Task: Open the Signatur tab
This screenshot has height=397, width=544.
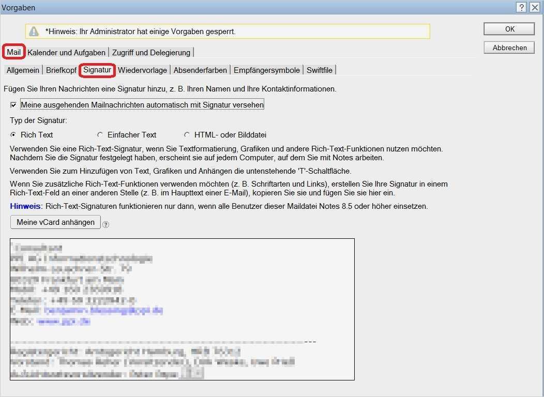Action: 97,69
